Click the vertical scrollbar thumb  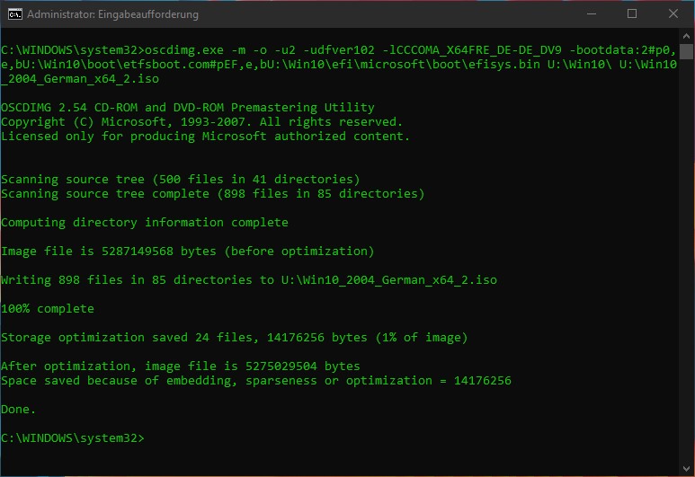coord(686,51)
